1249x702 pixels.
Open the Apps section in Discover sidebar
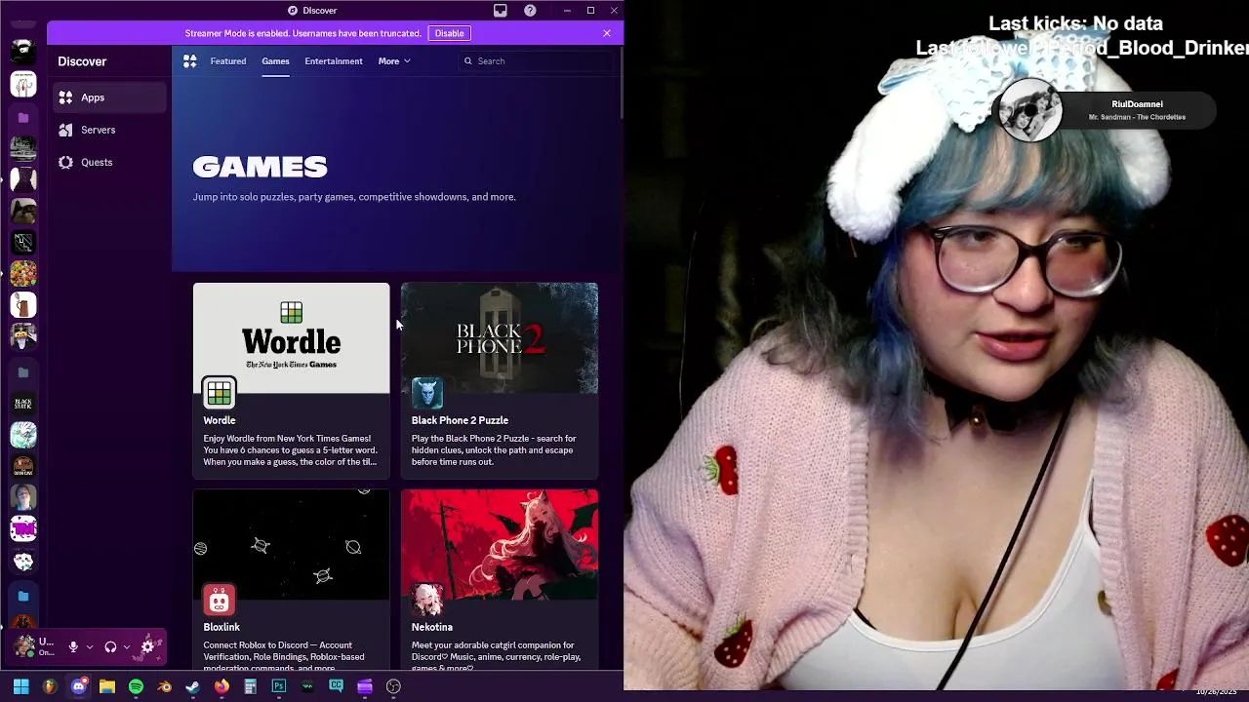click(x=109, y=97)
